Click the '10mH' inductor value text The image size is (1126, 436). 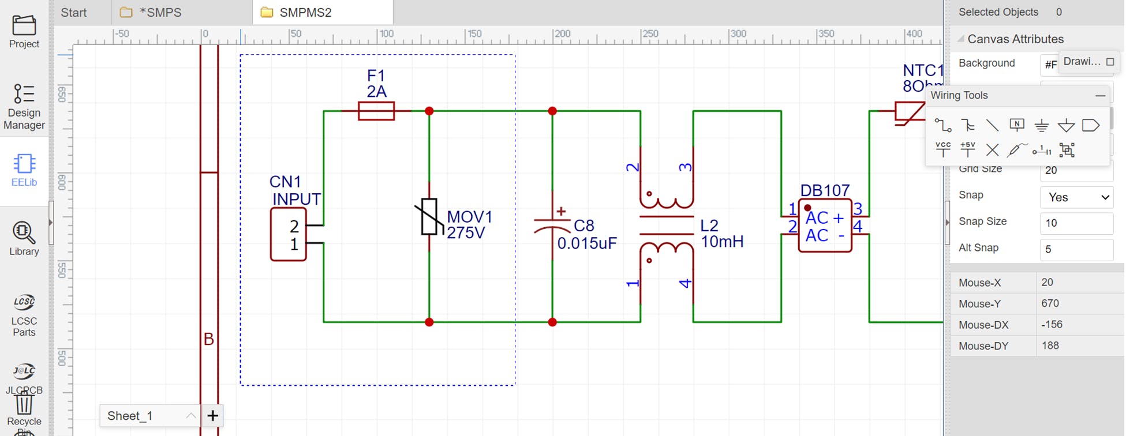[x=722, y=242]
